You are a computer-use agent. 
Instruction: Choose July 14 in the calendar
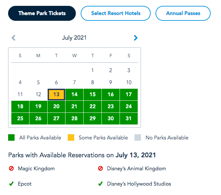(x=75, y=95)
